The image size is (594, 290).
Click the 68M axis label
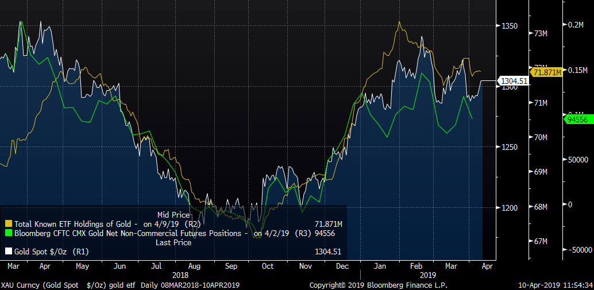pos(540,207)
